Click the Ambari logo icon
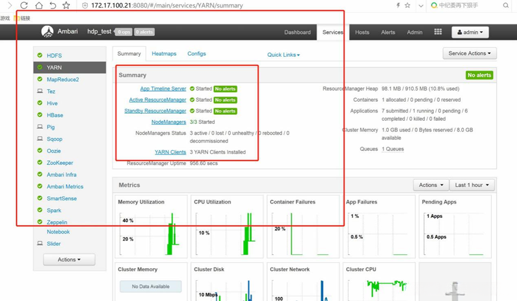Viewport: 517px width, 301px height. click(x=47, y=32)
